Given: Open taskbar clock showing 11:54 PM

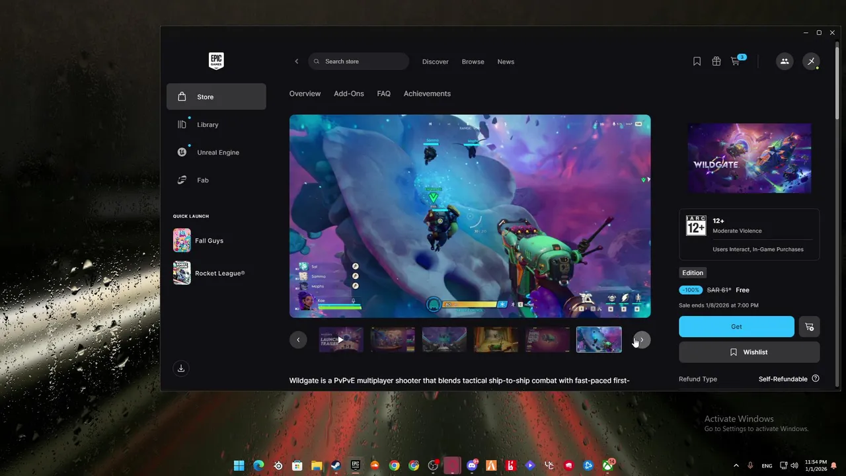Looking at the screenshot, I should [816, 465].
